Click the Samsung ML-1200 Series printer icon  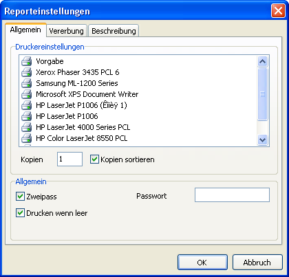tap(27, 83)
